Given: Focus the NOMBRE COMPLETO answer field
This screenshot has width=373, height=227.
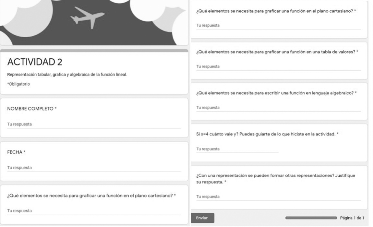Looking at the screenshot, I should pos(94,125).
